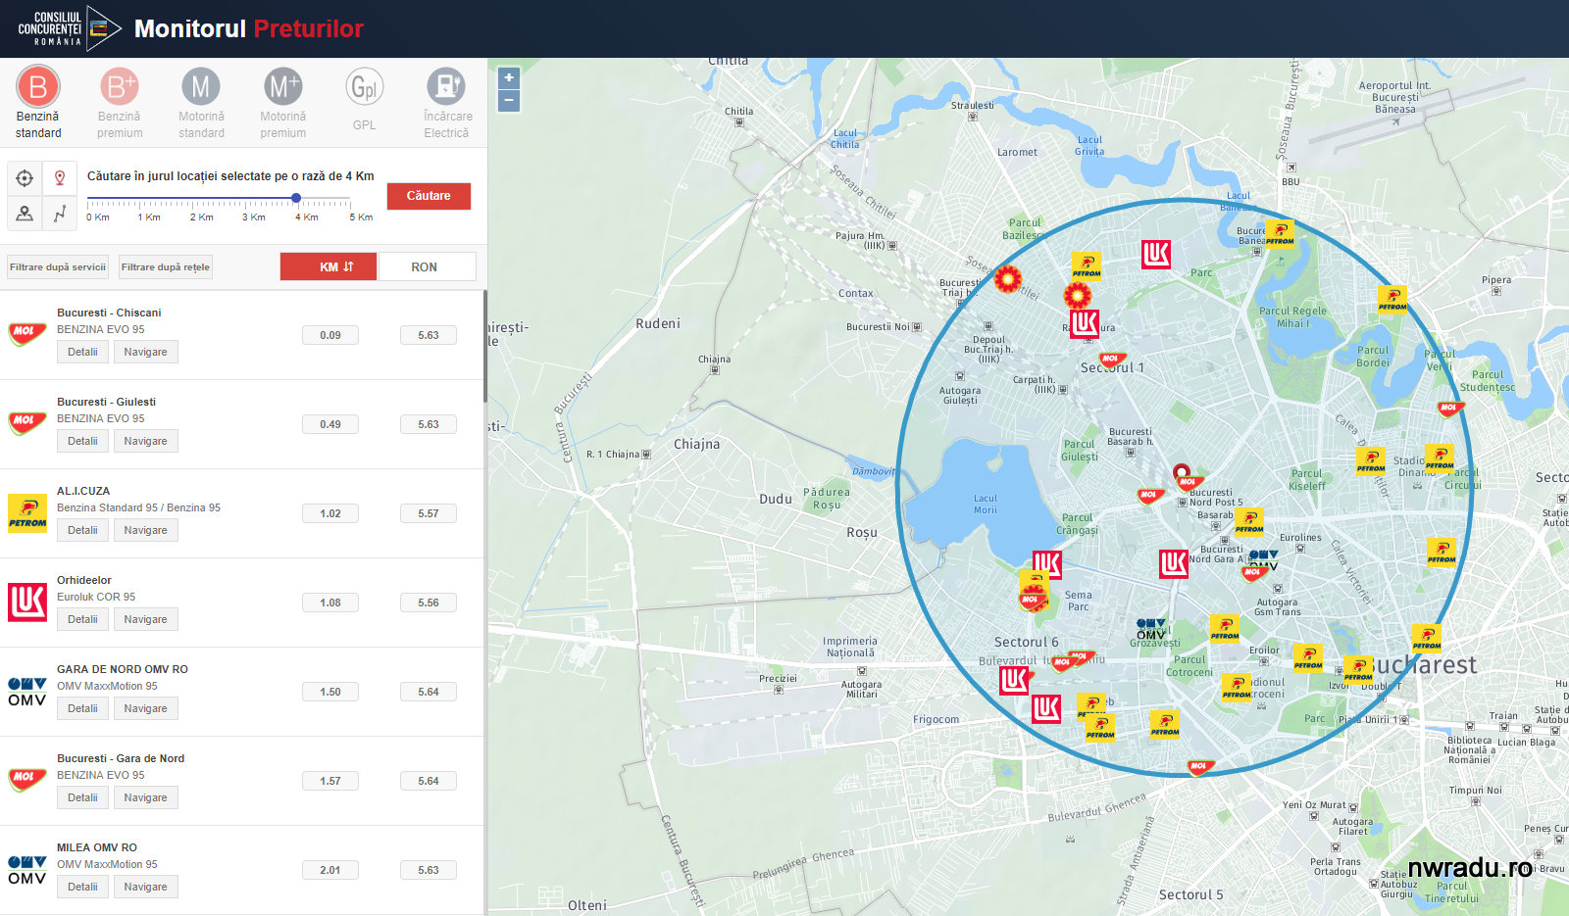The image size is (1569, 916).
Task: Click the Lukoil marker at top of circle
Action: pyautogui.click(x=1156, y=254)
